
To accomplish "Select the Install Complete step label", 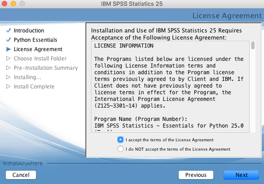I will (34, 87).
